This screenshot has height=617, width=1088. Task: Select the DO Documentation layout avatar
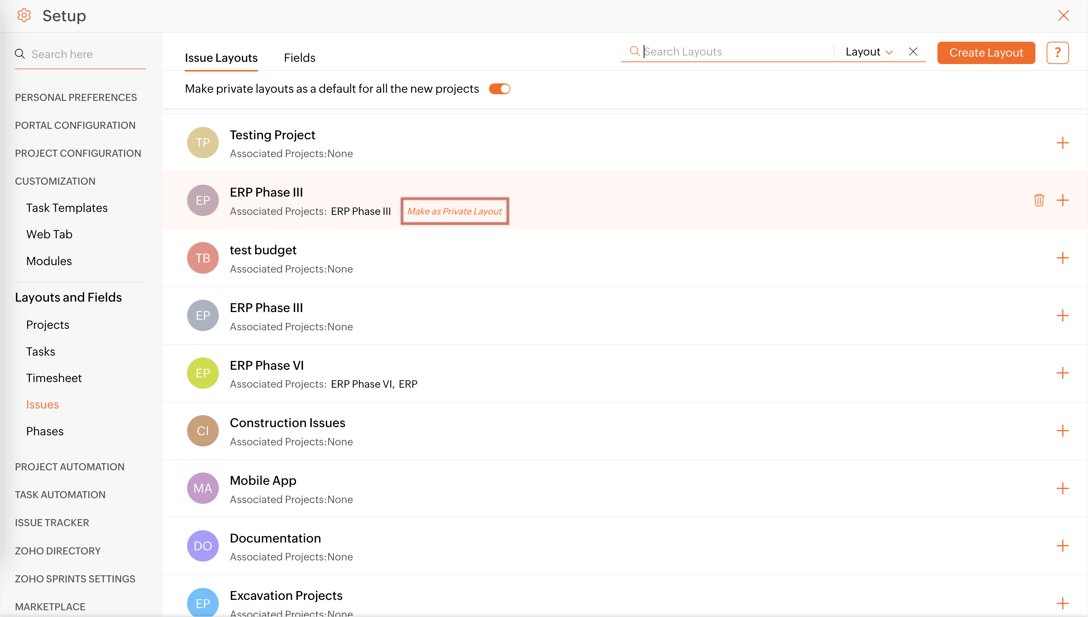coord(203,546)
